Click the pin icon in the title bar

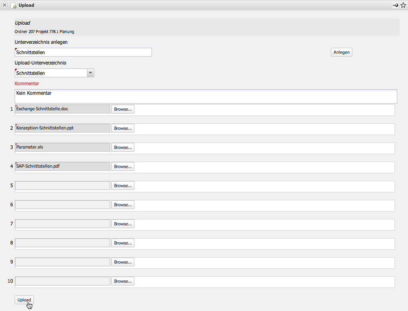(x=395, y=5)
